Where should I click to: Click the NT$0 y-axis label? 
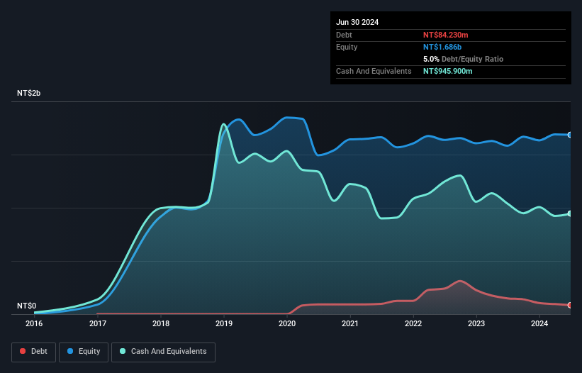click(27, 306)
